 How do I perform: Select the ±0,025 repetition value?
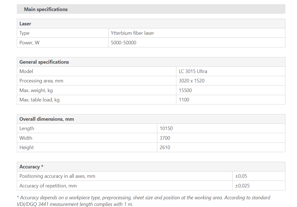point(242,186)
